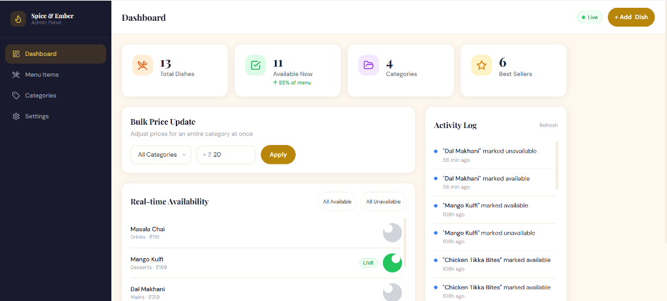Viewport: 667px width, 301px height.
Task: Click the Admin Panel subtitle
Action: [x=46, y=23]
